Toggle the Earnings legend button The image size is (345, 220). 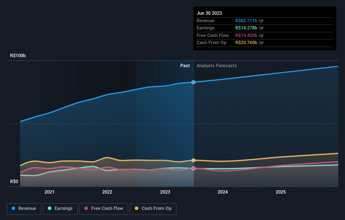click(60, 209)
